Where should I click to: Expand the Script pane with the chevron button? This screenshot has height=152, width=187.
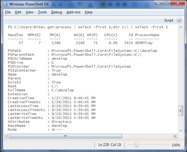click(x=179, y=20)
